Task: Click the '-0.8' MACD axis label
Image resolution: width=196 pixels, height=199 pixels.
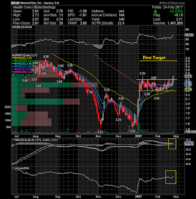Action: point(188,164)
